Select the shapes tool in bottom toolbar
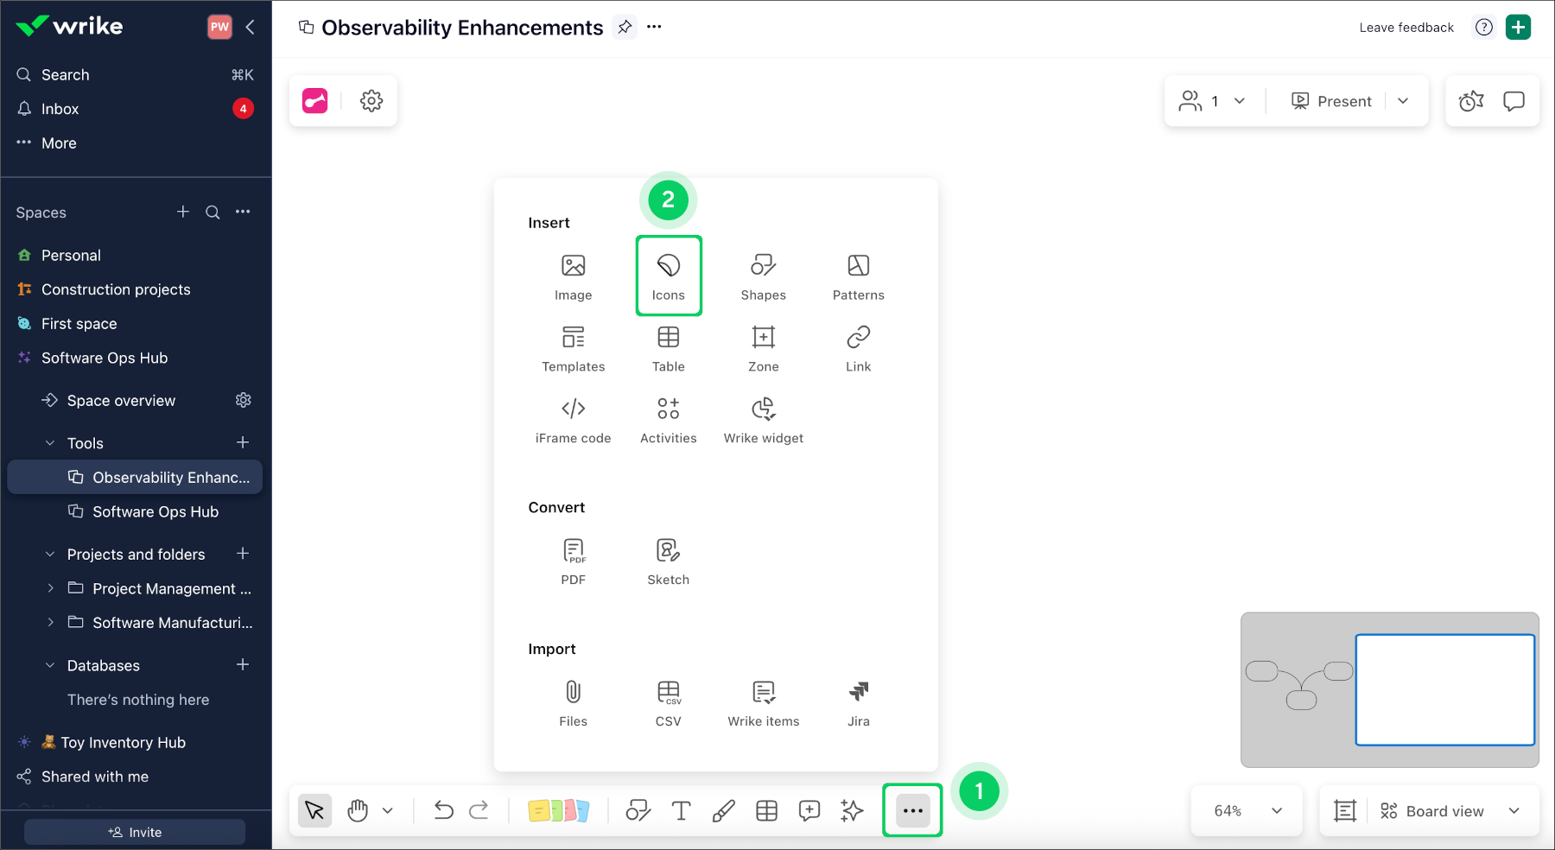The width and height of the screenshot is (1555, 850). (638, 810)
